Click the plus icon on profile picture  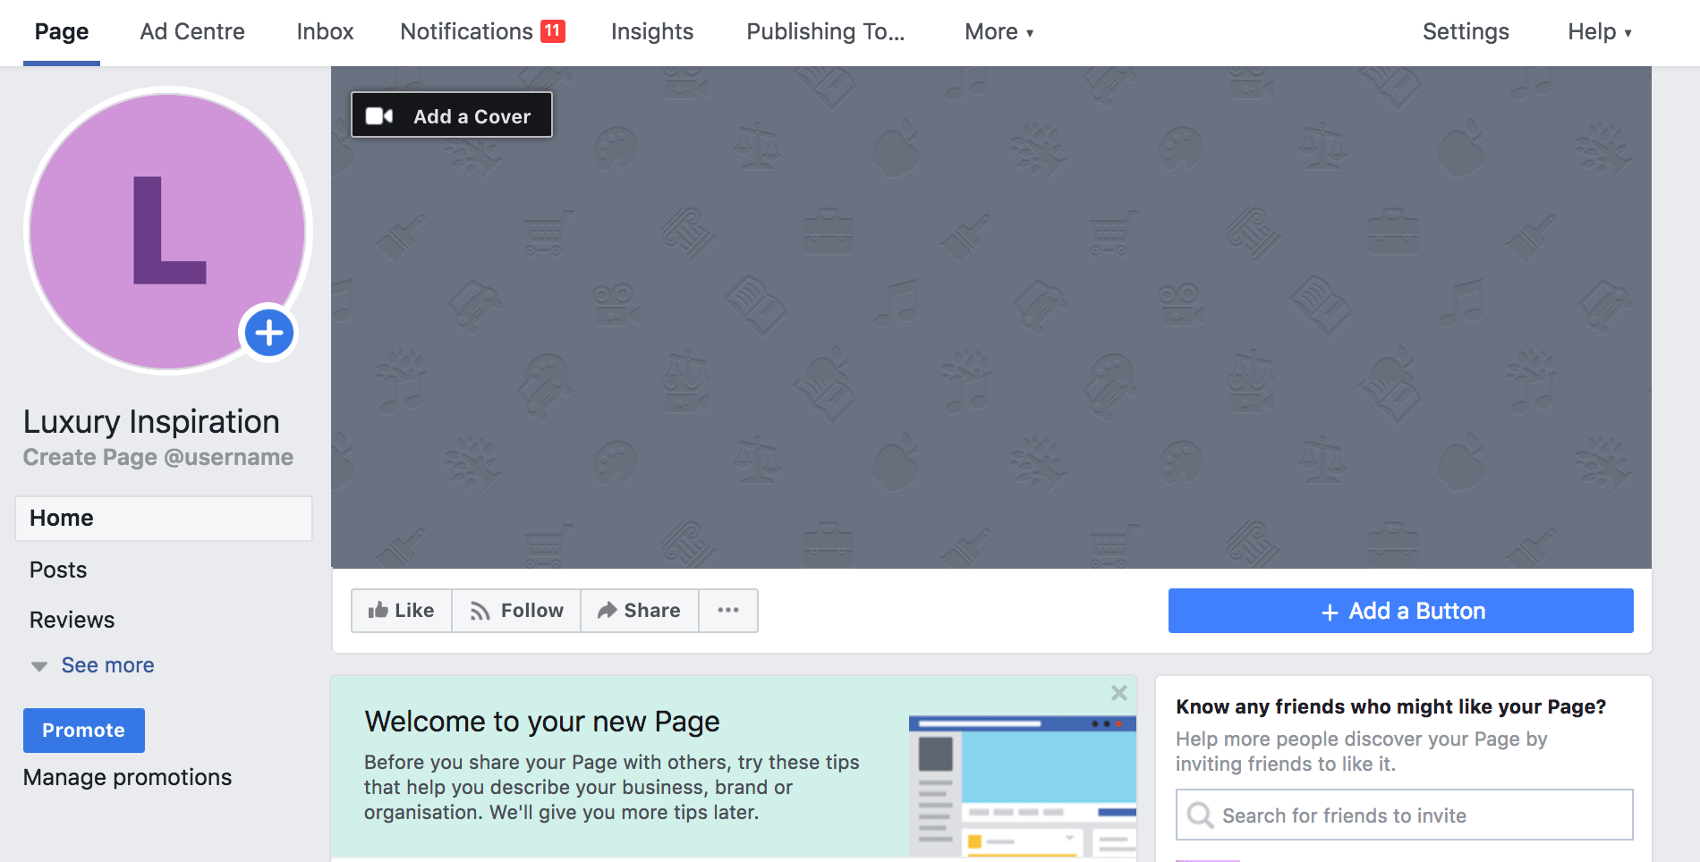click(x=269, y=333)
